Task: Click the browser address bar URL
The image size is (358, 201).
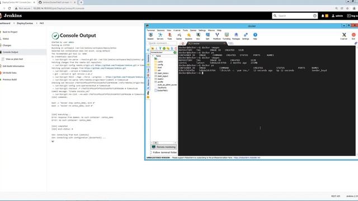Action: click(59, 8)
